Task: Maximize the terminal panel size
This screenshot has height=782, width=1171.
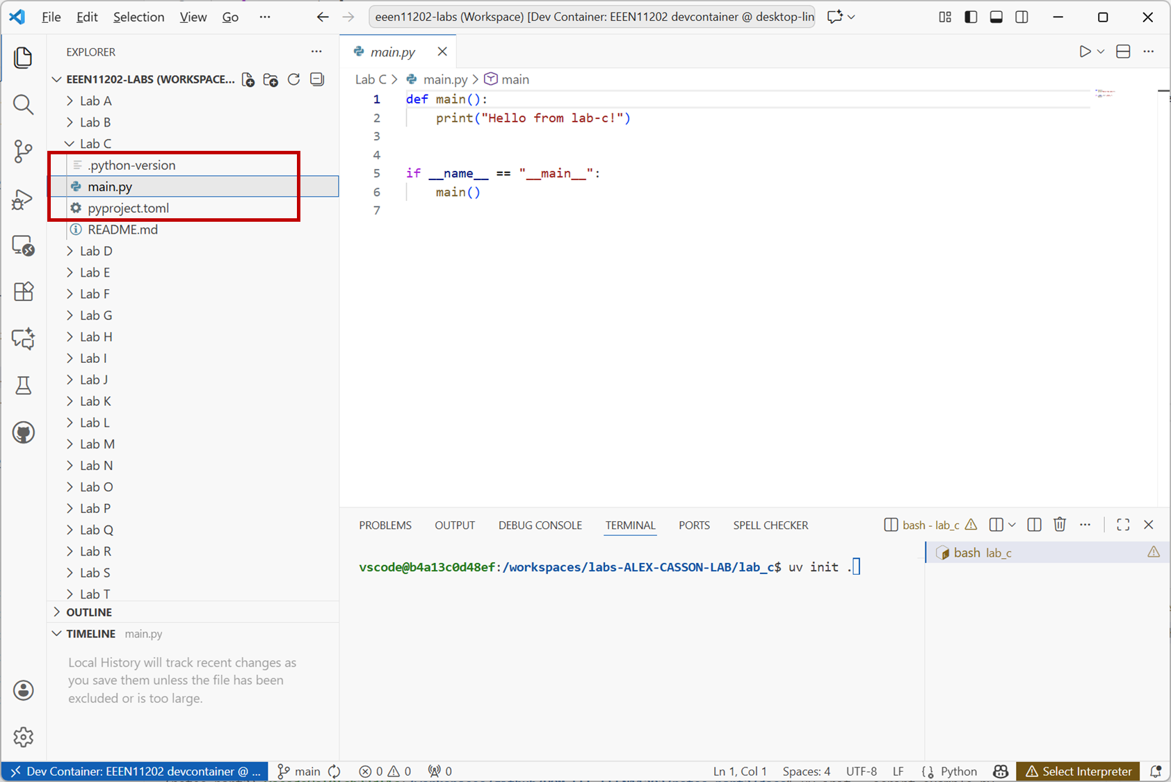Action: coord(1122,525)
